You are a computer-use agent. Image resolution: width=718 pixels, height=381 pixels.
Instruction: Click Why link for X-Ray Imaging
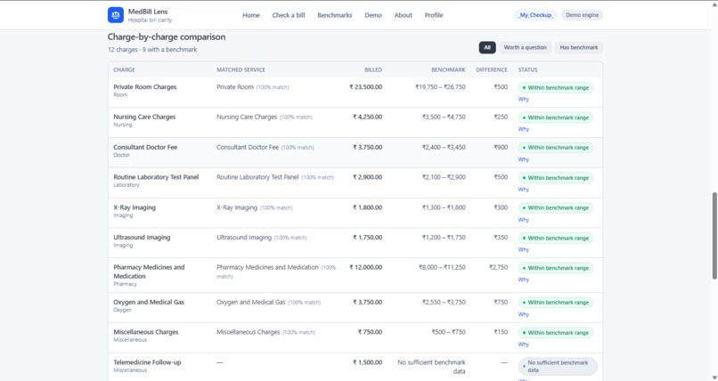coord(524,220)
